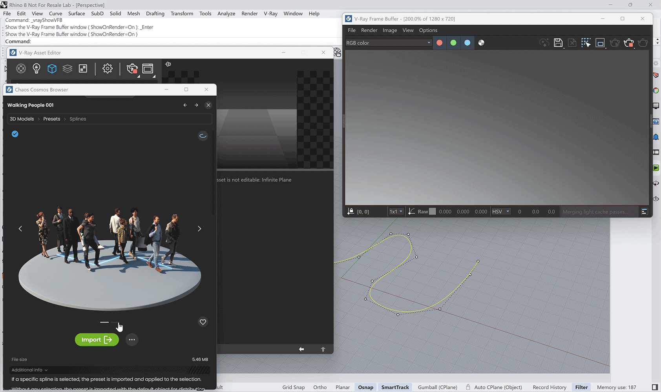The image size is (661, 392).
Task: Navigate to Presets breadcrumb
Action: [52, 119]
